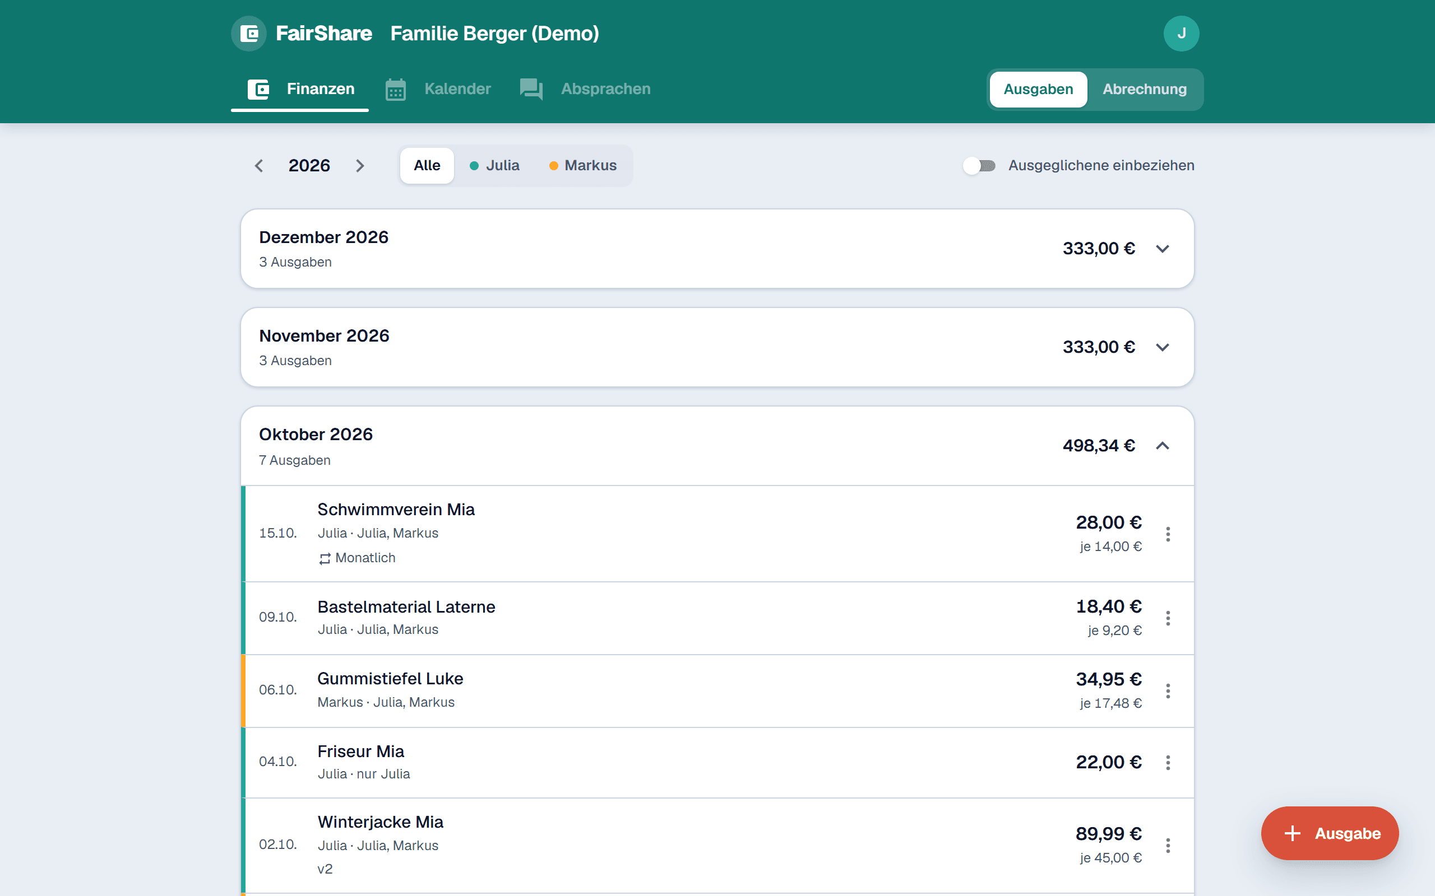
Task: Open the Winterjacke Mia expense row
Action: [x=717, y=846]
